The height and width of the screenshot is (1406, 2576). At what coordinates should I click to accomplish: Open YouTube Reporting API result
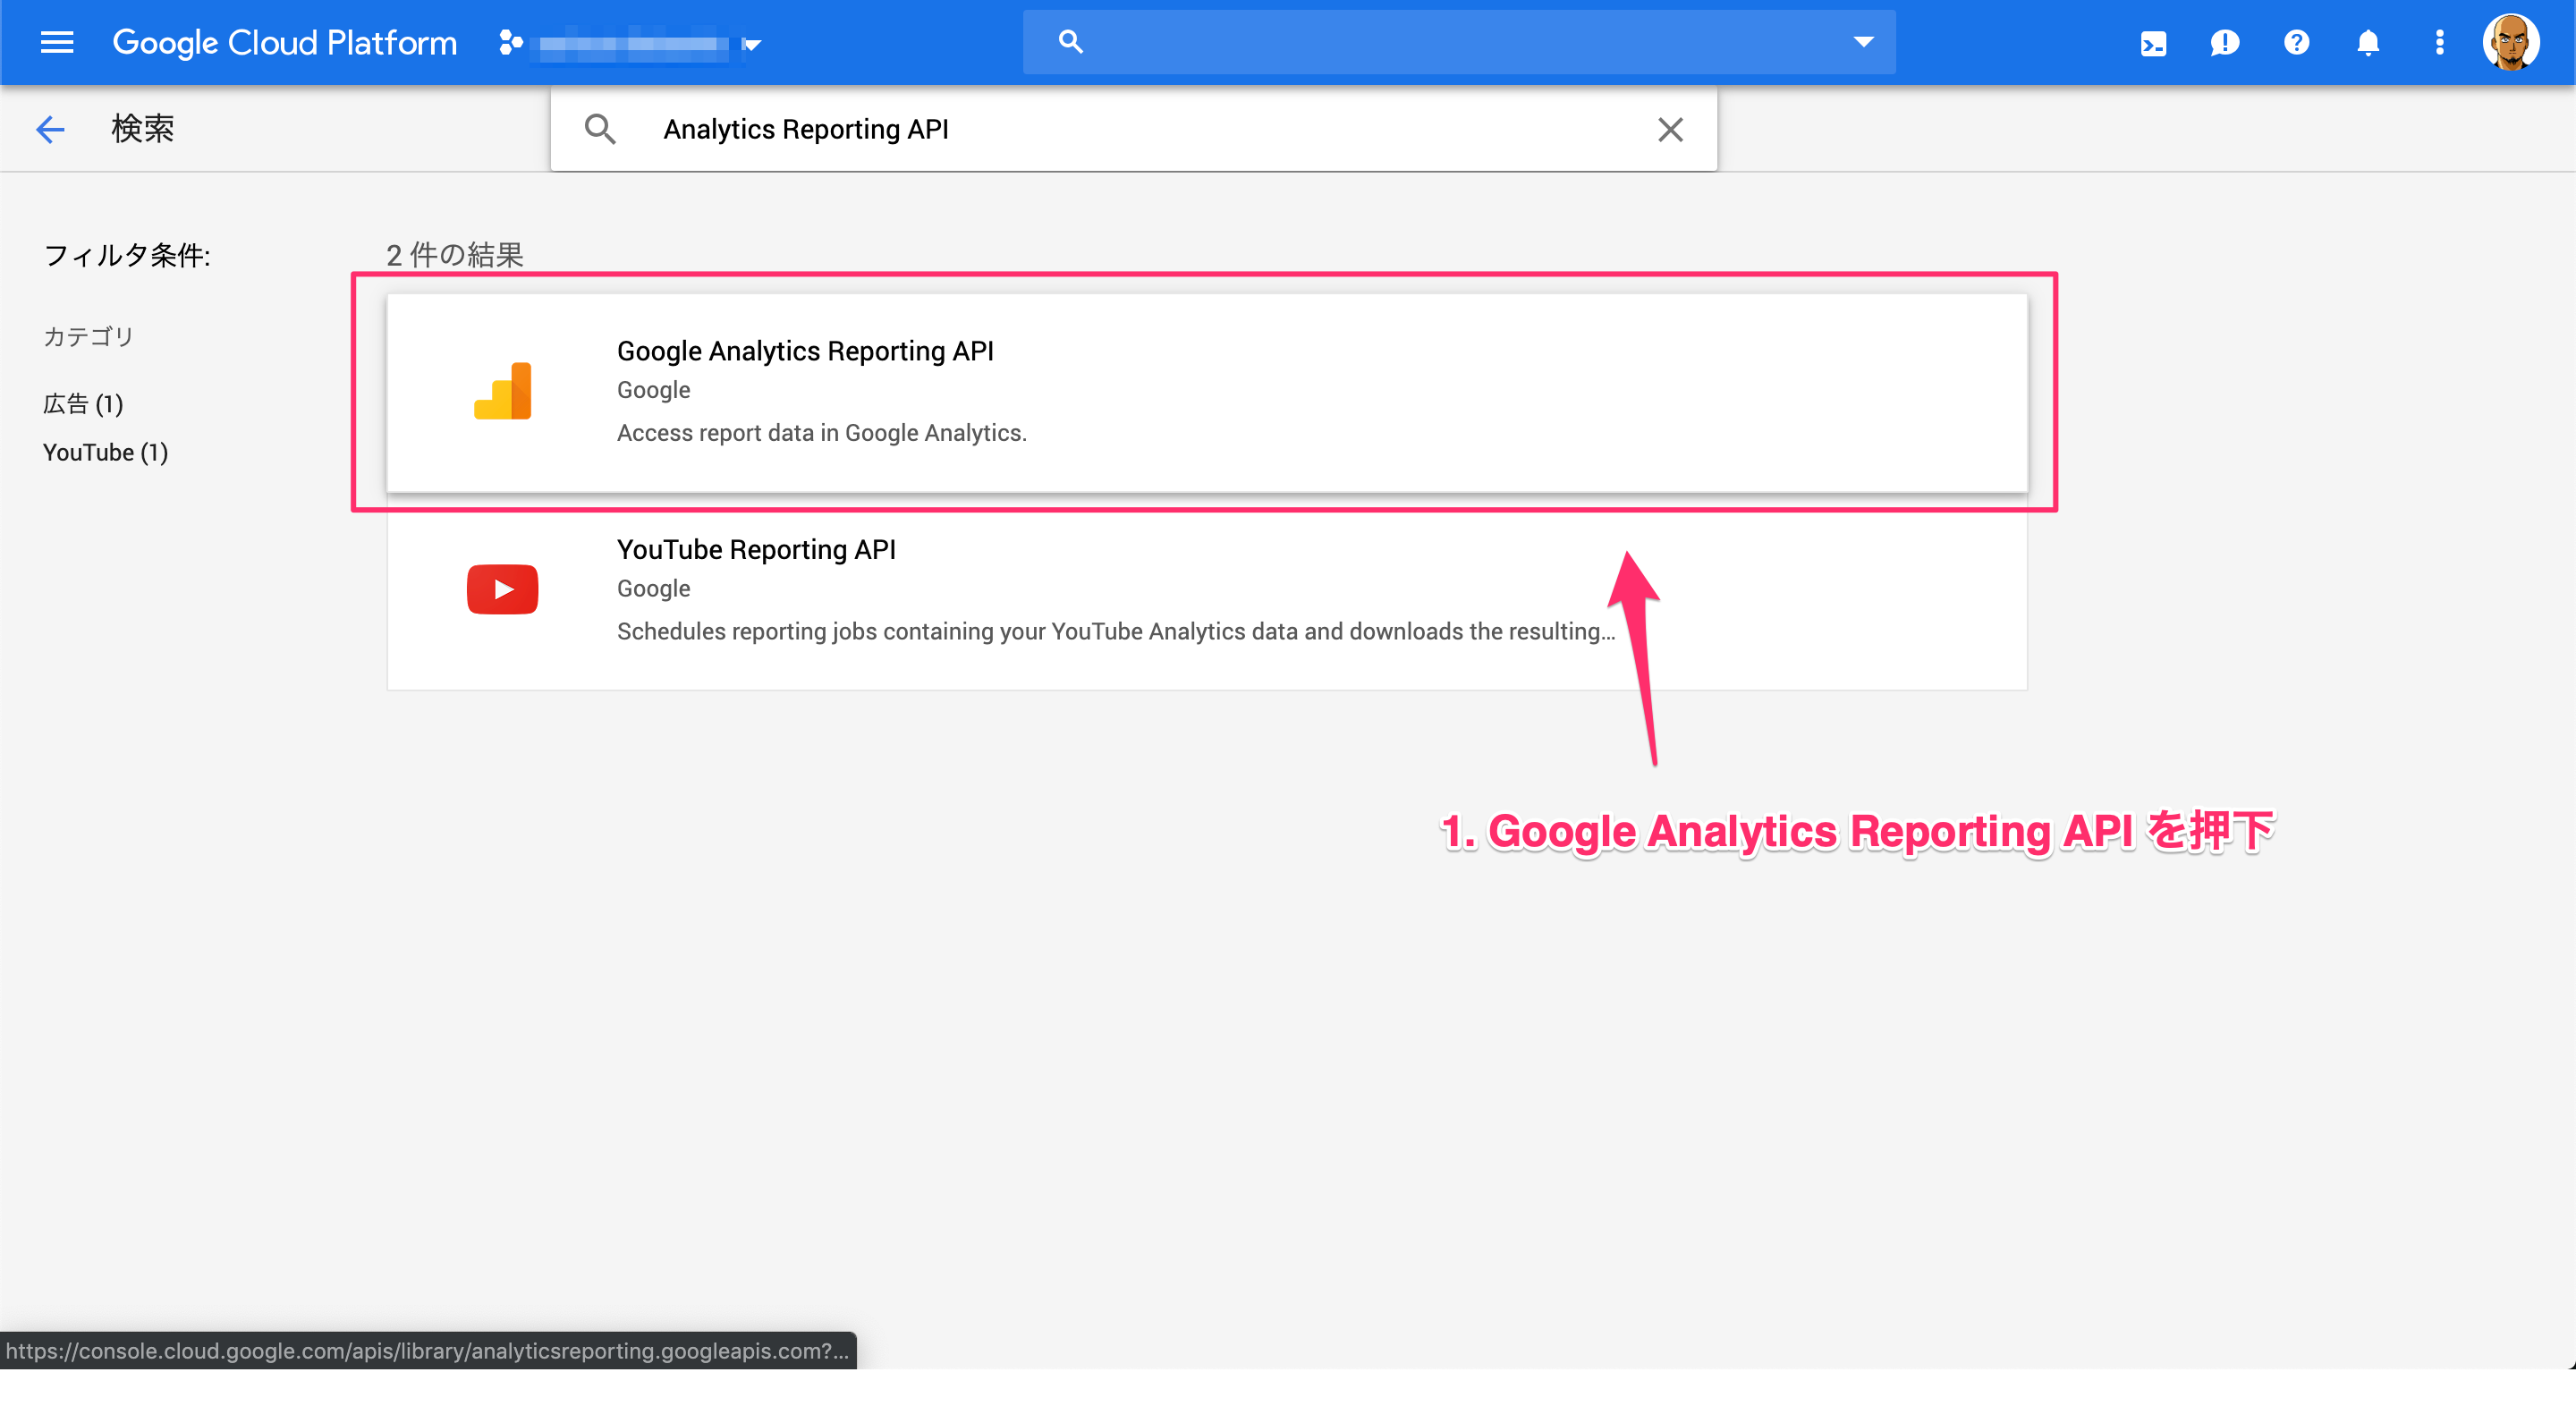point(1207,591)
